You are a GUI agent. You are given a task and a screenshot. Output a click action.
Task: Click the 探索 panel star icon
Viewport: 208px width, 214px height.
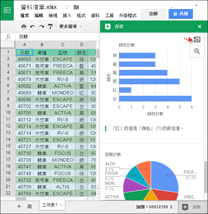click(108, 27)
